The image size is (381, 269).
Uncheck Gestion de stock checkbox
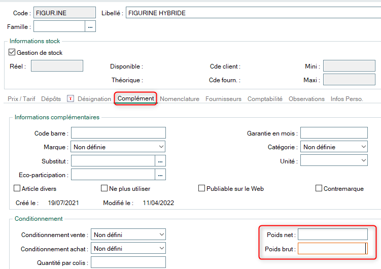pos(12,52)
